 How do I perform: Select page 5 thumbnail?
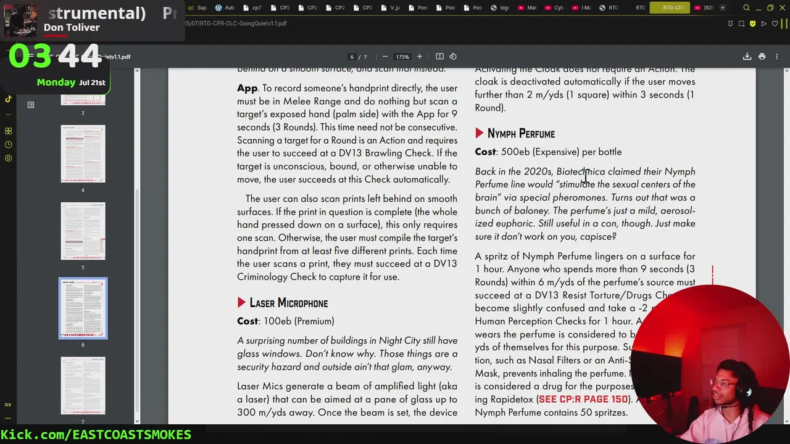pos(83,231)
